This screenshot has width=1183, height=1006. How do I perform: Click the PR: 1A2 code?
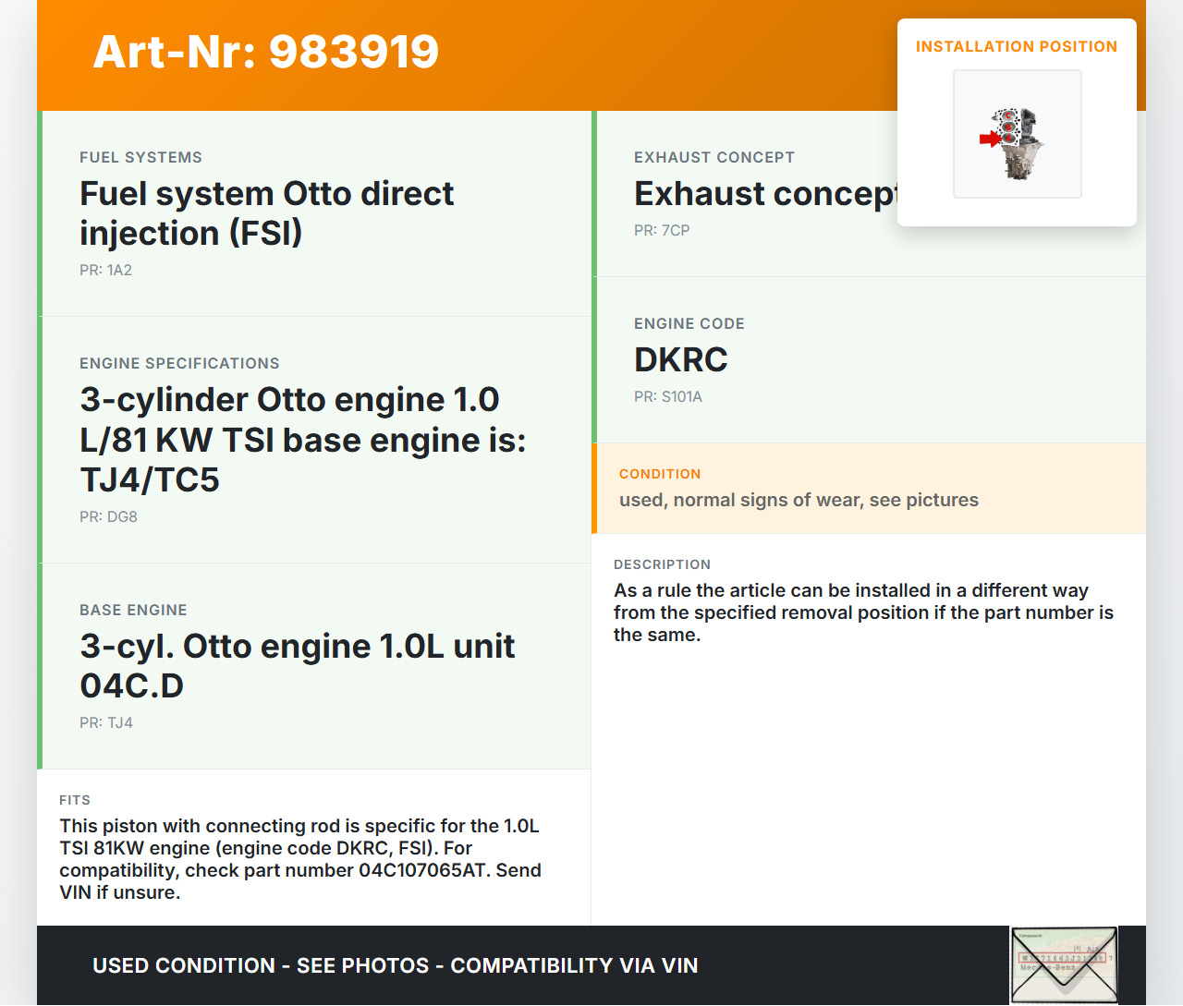[x=105, y=270]
